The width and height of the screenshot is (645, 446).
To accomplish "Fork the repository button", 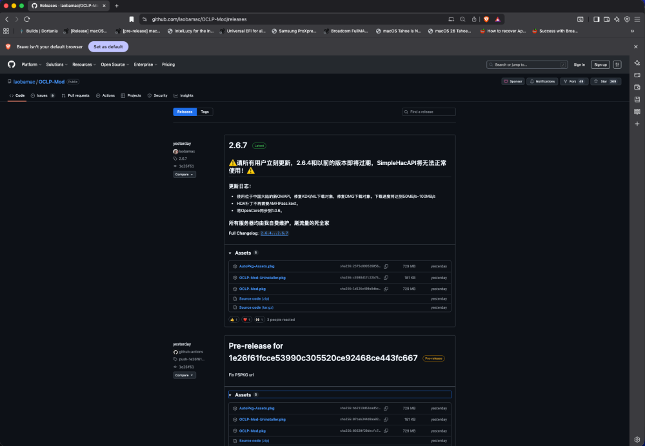I will (574, 81).
